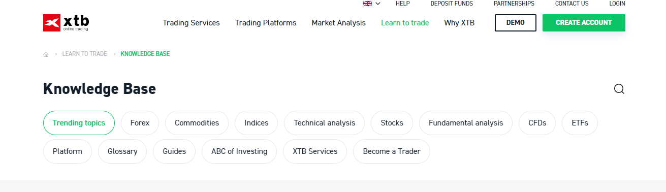
Task: Click the XTB logo
Action: click(66, 23)
